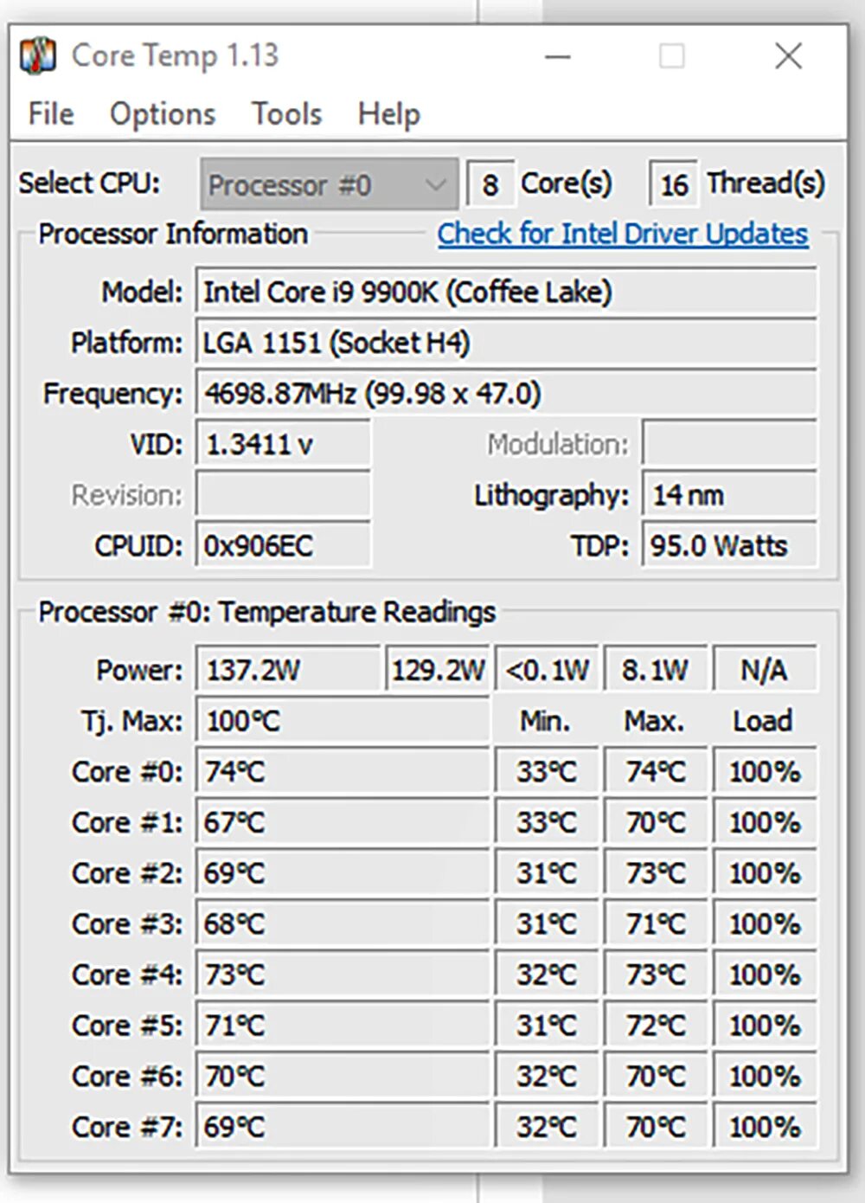Click Core #5 current temperature 71°C
Screen dimensions: 865x1203
[x=343, y=1026]
